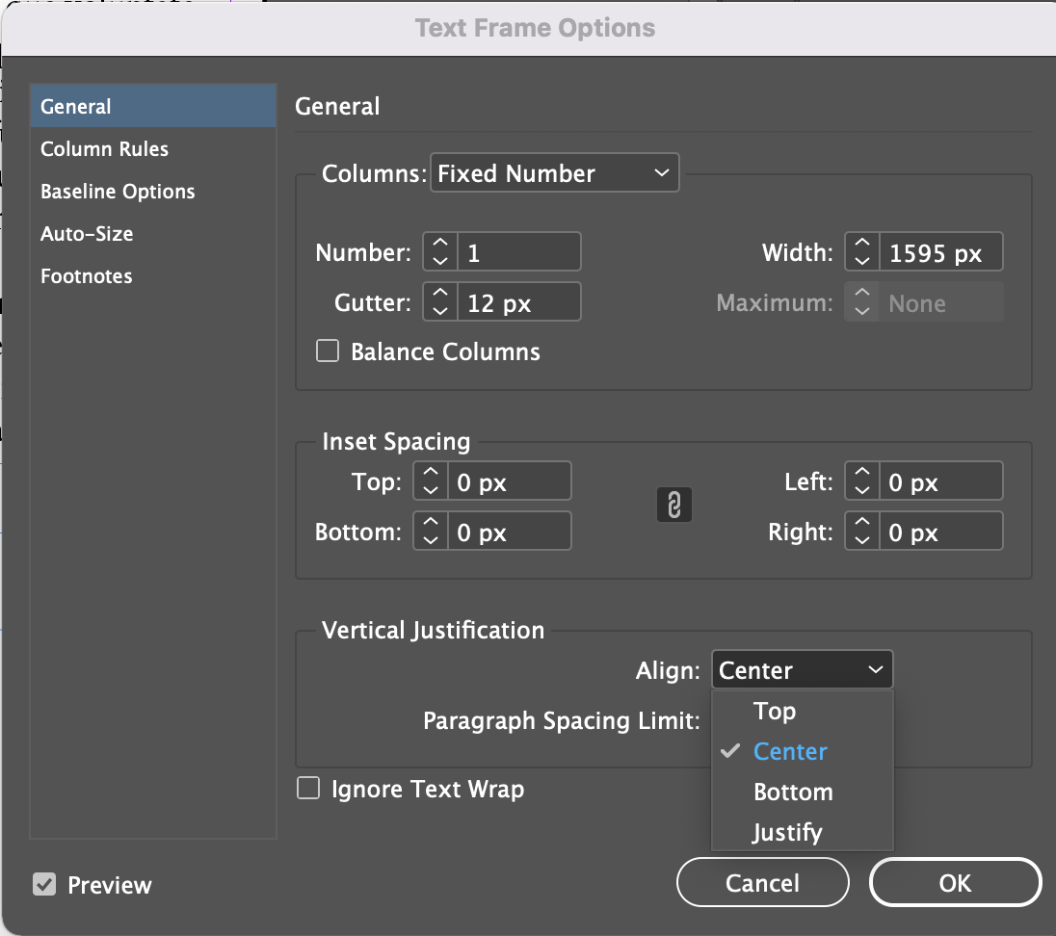The width and height of the screenshot is (1056, 936).
Task: Click the inset spacing chain link icon
Action: (674, 506)
